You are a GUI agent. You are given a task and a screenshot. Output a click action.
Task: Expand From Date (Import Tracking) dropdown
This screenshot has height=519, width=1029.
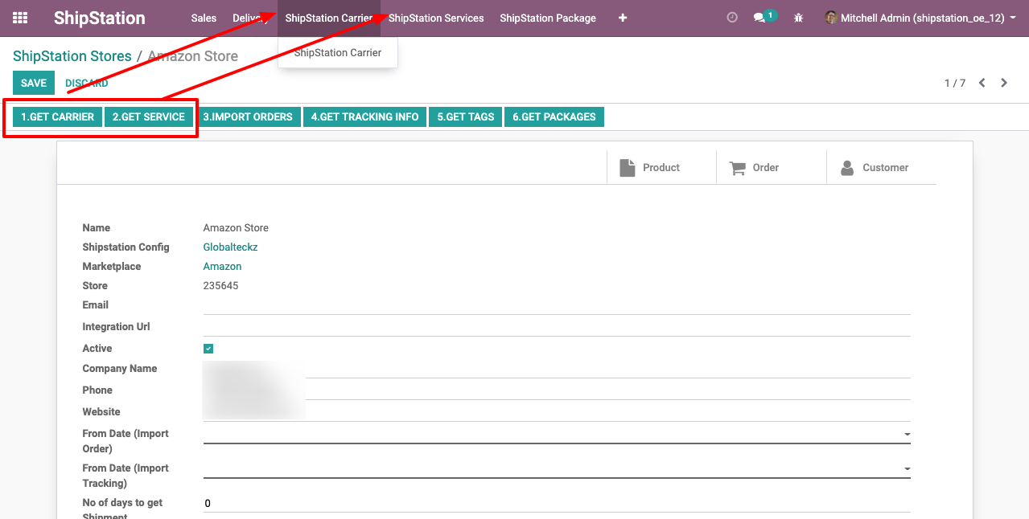click(x=907, y=469)
